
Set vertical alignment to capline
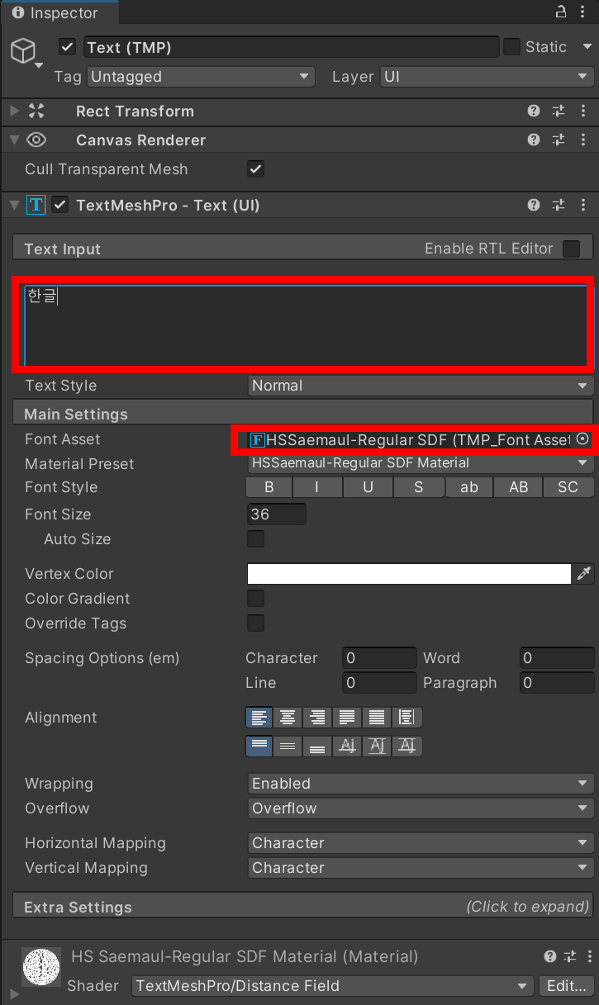coord(406,746)
